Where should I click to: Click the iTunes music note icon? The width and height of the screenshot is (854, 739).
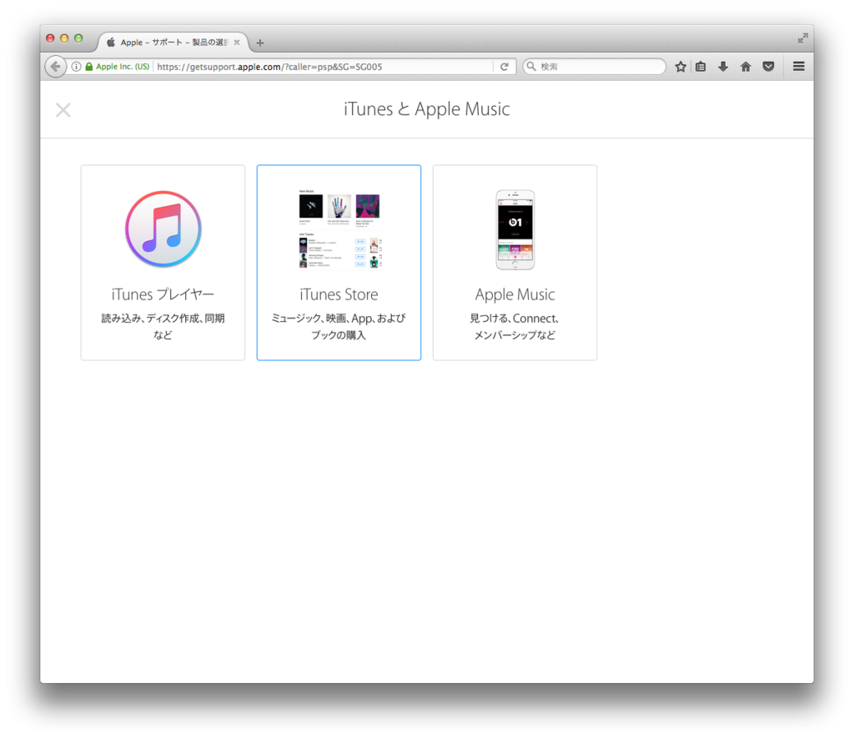pyautogui.click(x=163, y=229)
